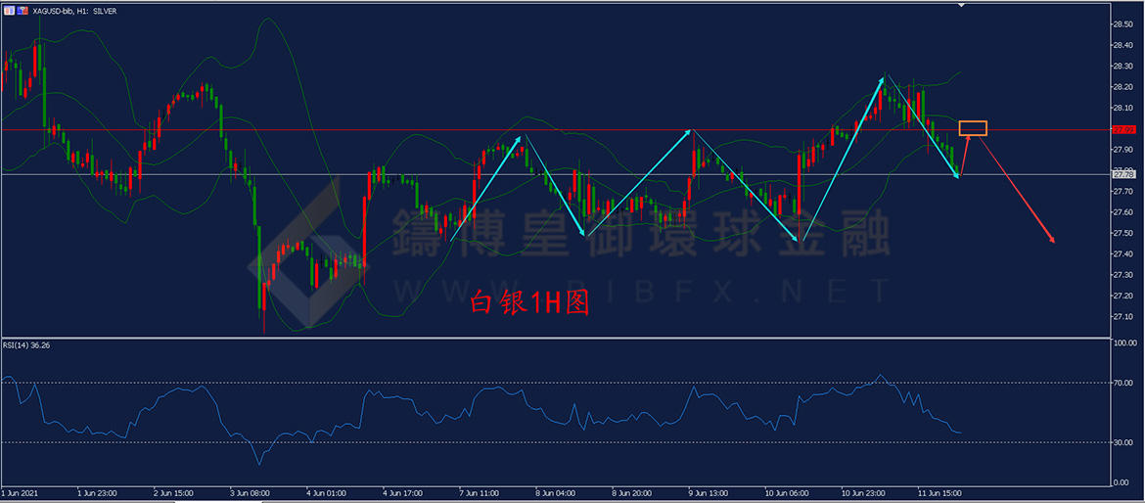Click the RSI 70.00 level label
The image size is (1145, 503).
click(x=1122, y=384)
